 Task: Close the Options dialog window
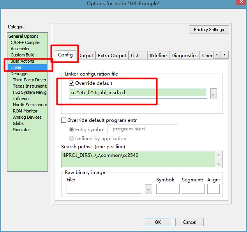[x=242, y=2]
